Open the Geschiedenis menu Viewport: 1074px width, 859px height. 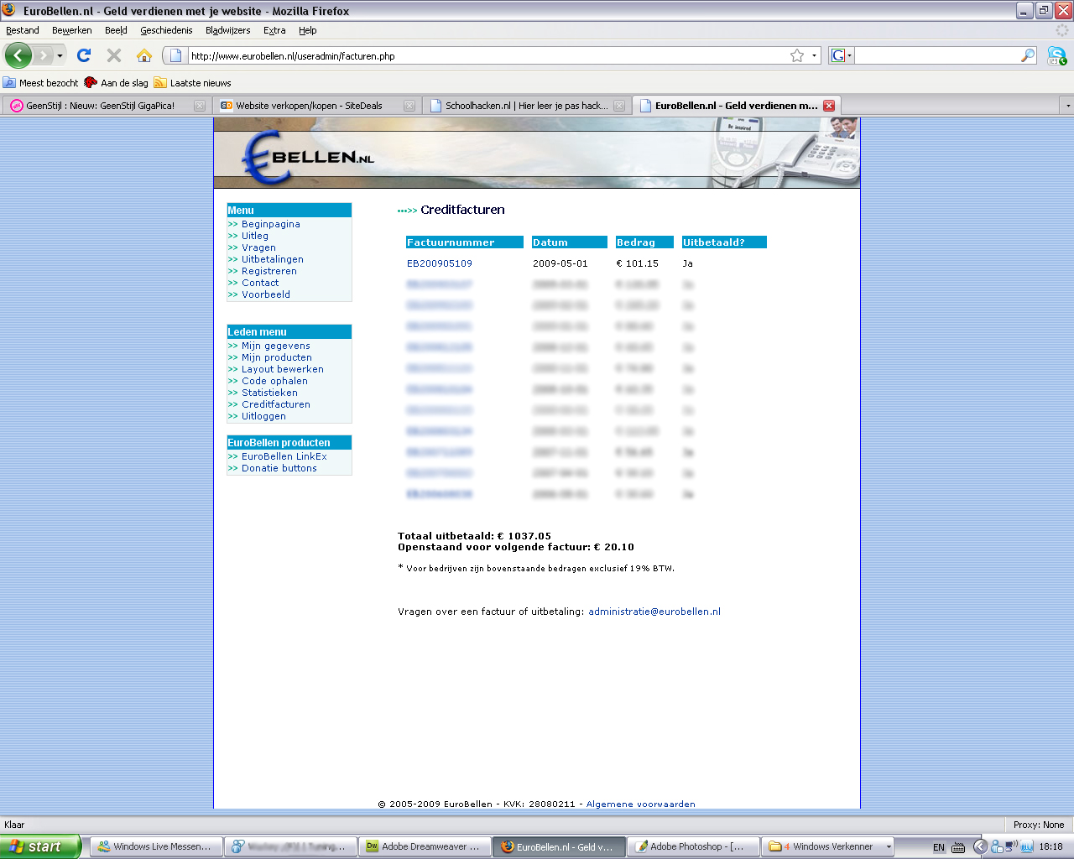166,30
